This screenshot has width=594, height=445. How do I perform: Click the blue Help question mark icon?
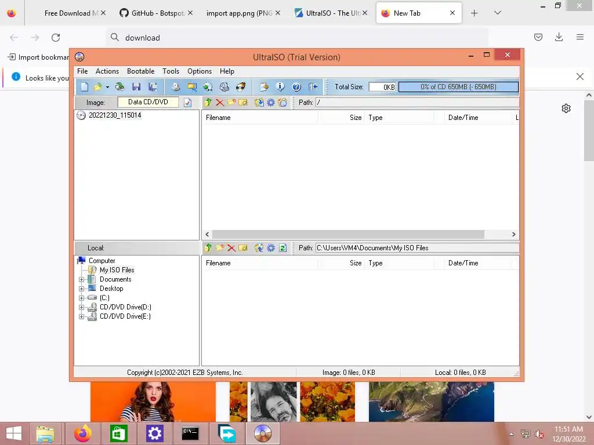pos(296,87)
